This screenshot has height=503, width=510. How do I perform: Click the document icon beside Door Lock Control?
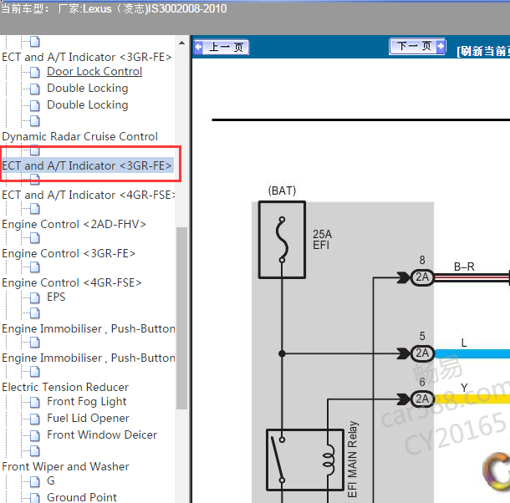pos(34,72)
